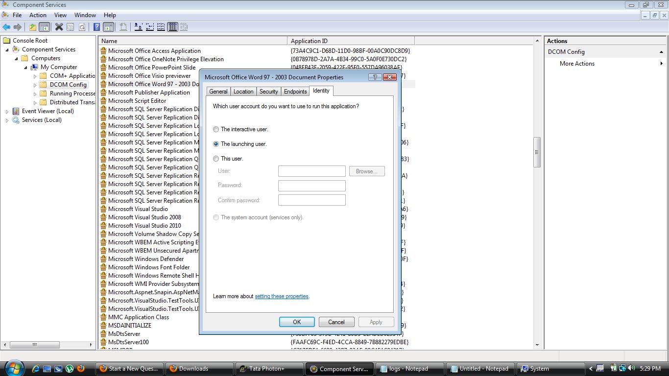
Task: Click OK in the Properties dialog
Action: 297,322
